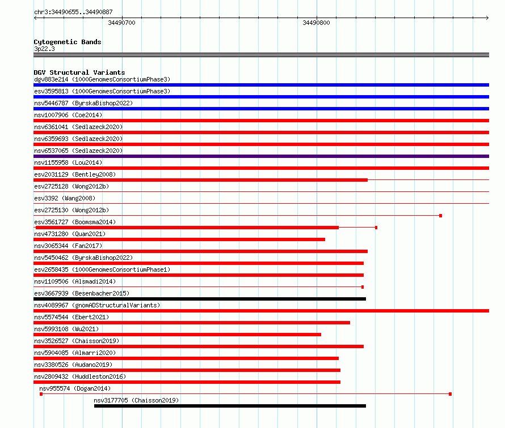Image resolution: width=505 pixels, height=428 pixels.
Task: Click the nsv2809432 (Huddleston2016) label
Action: [80, 376]
